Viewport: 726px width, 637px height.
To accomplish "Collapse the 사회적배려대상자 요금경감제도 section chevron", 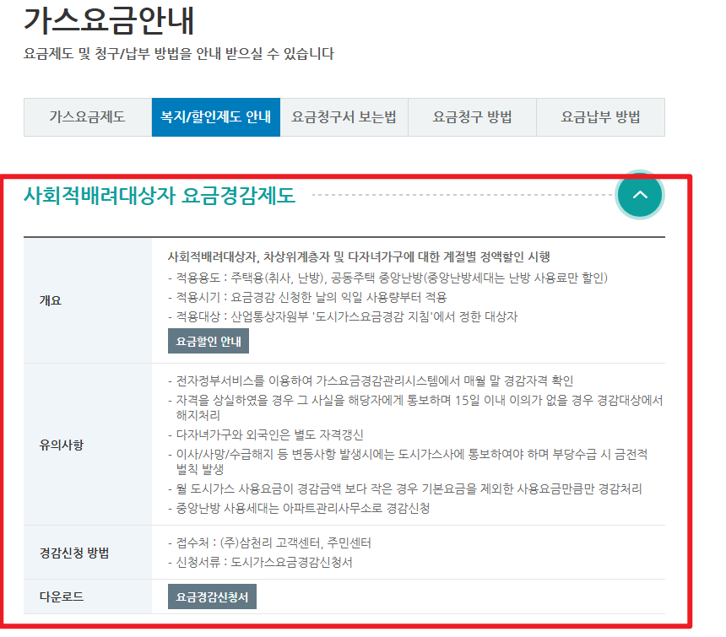I will click(640, 194).
